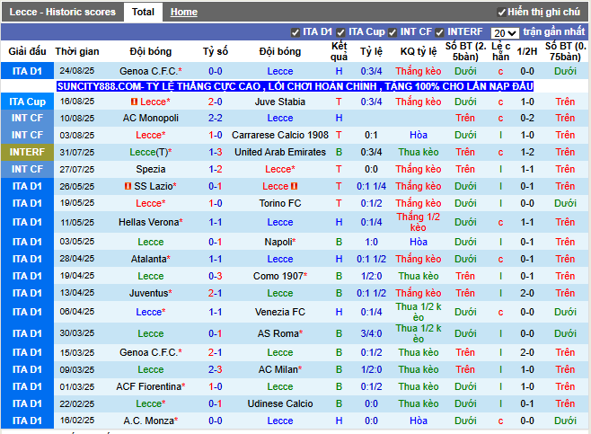Click the date 13/04/25
Image resolution: width=591 pixels, height=434 pixels.
click(77, 293)
